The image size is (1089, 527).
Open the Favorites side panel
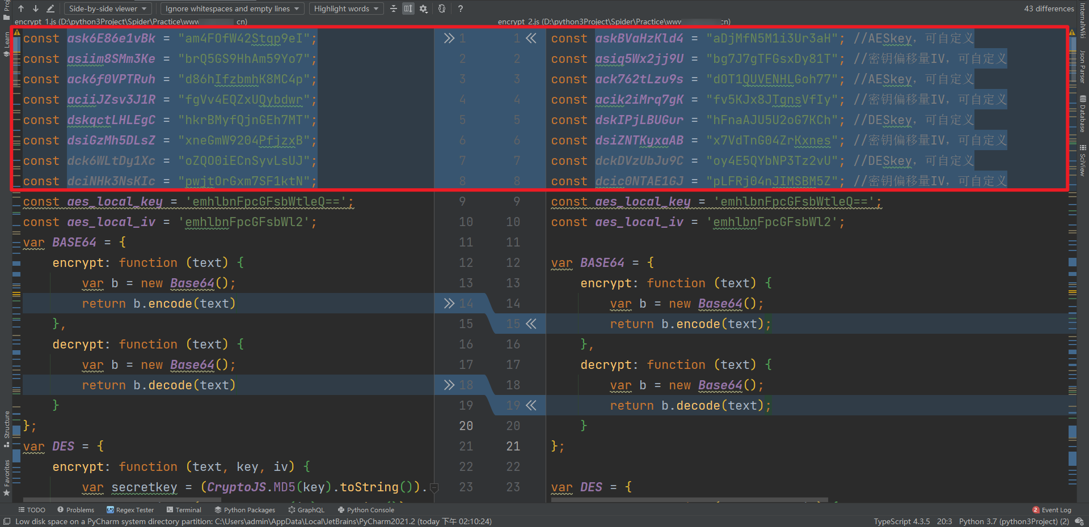(6, 477)
